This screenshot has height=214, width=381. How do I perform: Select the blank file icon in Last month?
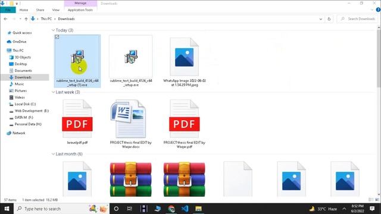point(238,179)
